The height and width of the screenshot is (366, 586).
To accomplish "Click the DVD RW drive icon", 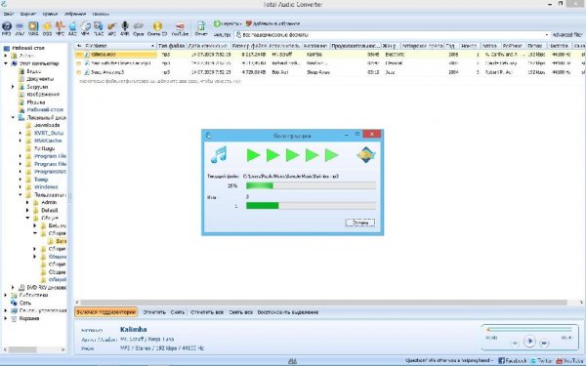I will 21,288.
